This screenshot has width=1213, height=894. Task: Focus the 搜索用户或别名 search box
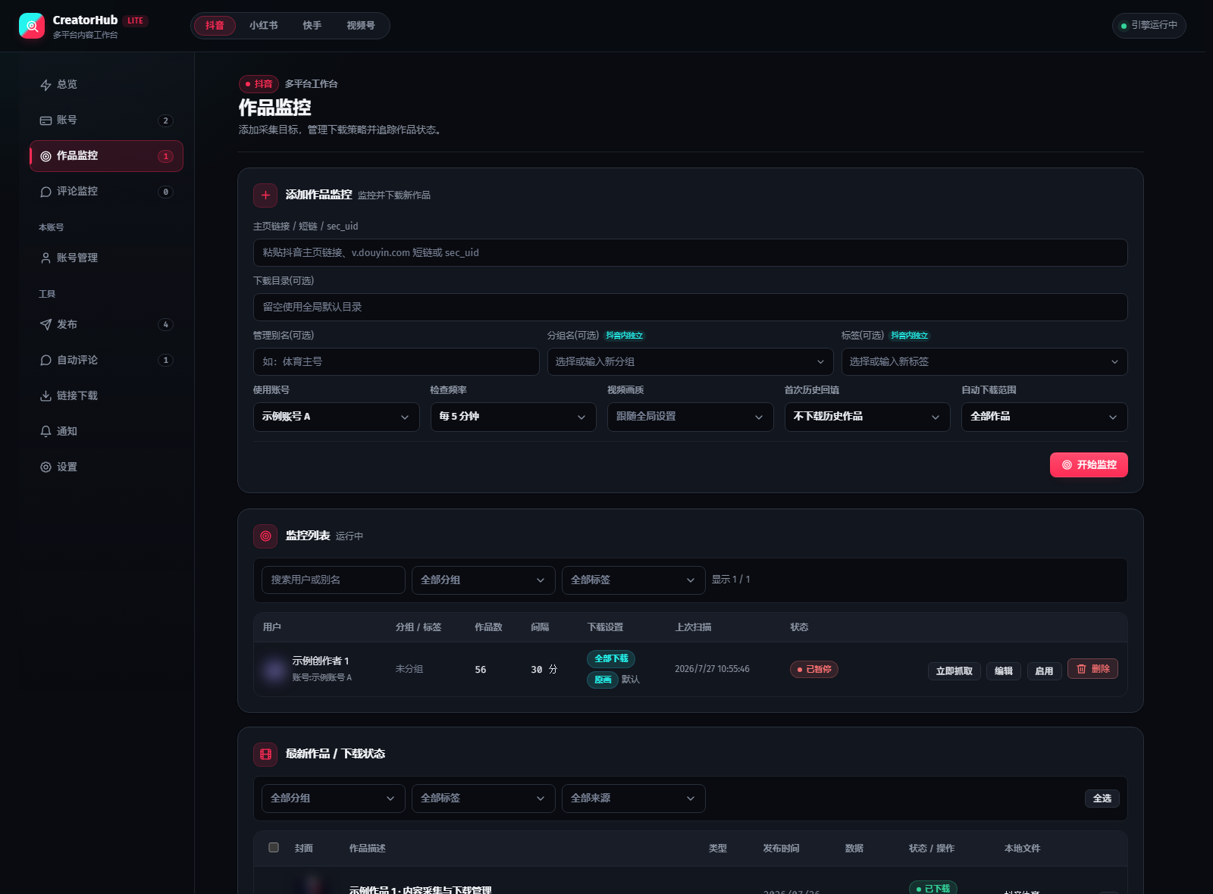click(x=334, y=580)
